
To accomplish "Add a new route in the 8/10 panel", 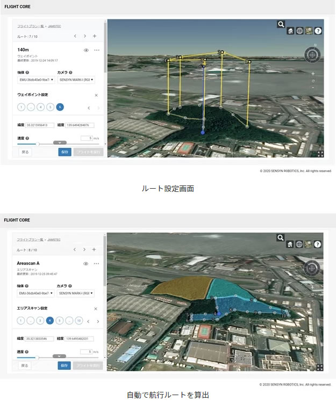I will 94,249.
